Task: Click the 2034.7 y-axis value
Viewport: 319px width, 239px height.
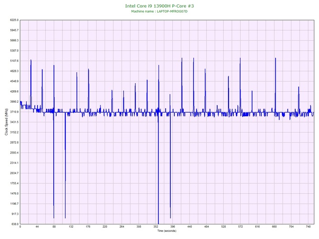Action: pyautogui.click(x=14, y=173)
